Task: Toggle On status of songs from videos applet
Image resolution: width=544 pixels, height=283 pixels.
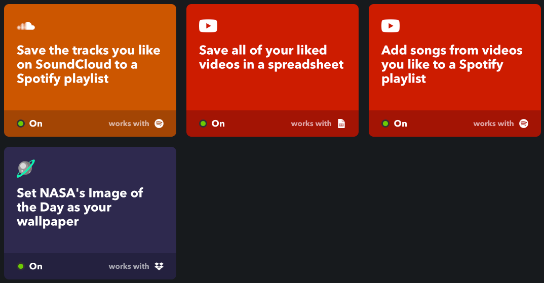Action: (395, 124)
